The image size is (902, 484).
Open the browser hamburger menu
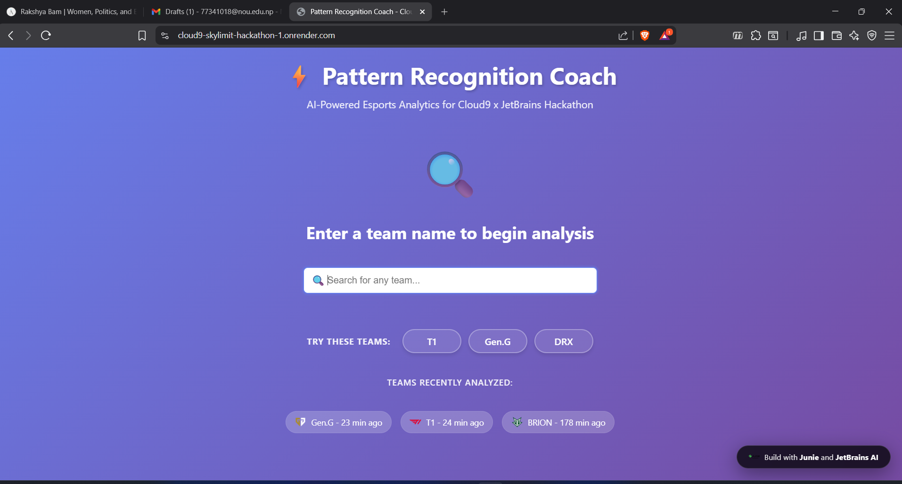click(890, 35)
